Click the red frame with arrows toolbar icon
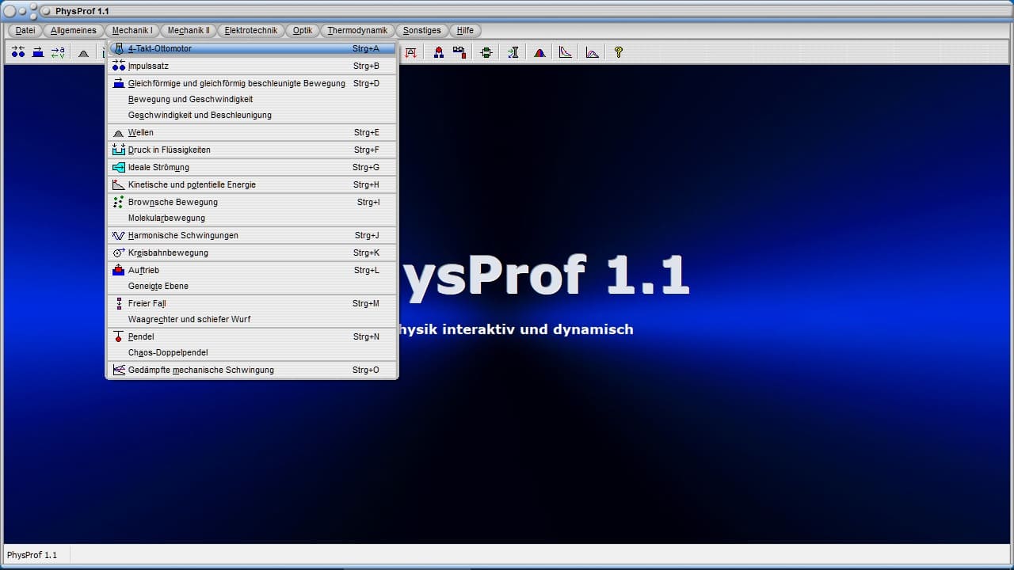1014x570 pixels. [x=411, y=52]
